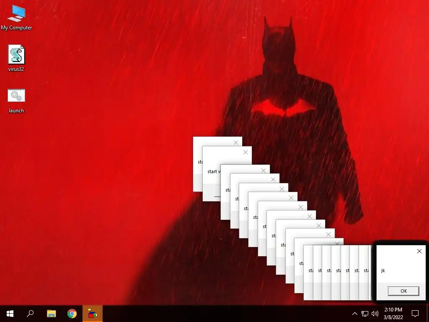Open the clock showing 2:10 PM

tap(393, 314)
